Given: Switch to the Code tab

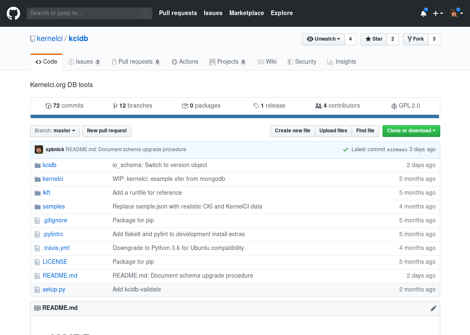Looking at the screenshot, I should click(46, 62).
